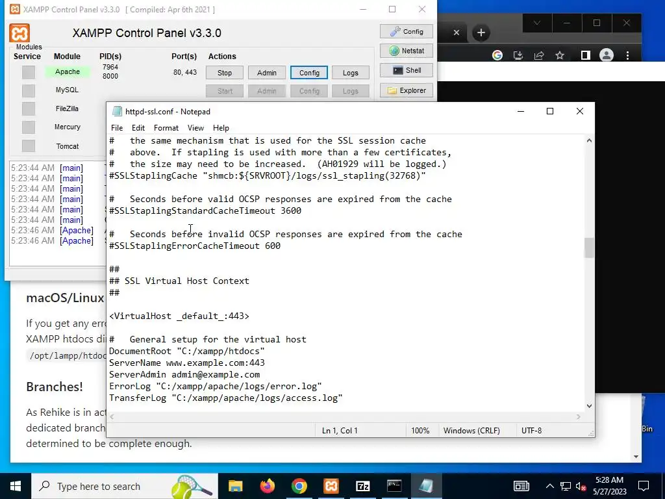Open 7-Zip from the taskbar
665x499 pixels.
(x=362, y=486)
